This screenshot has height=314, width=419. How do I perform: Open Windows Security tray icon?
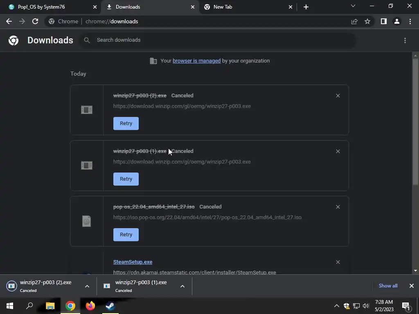tap(347, 306)
